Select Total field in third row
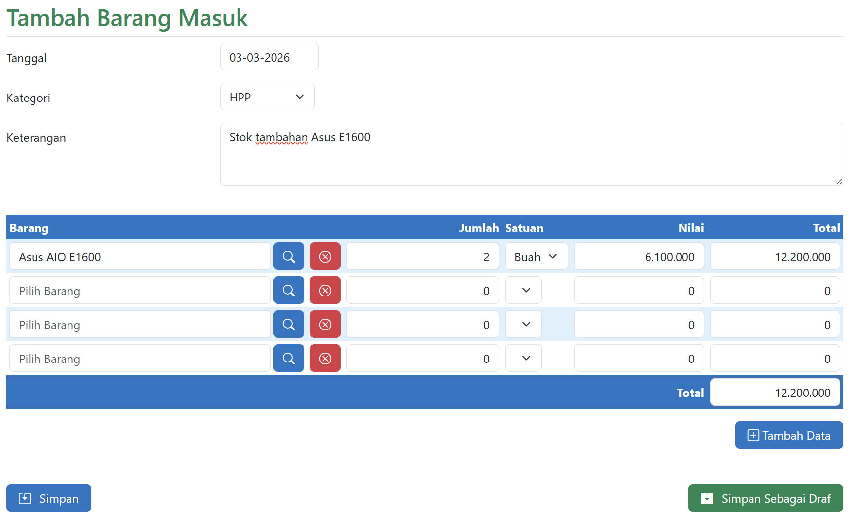 775,324
